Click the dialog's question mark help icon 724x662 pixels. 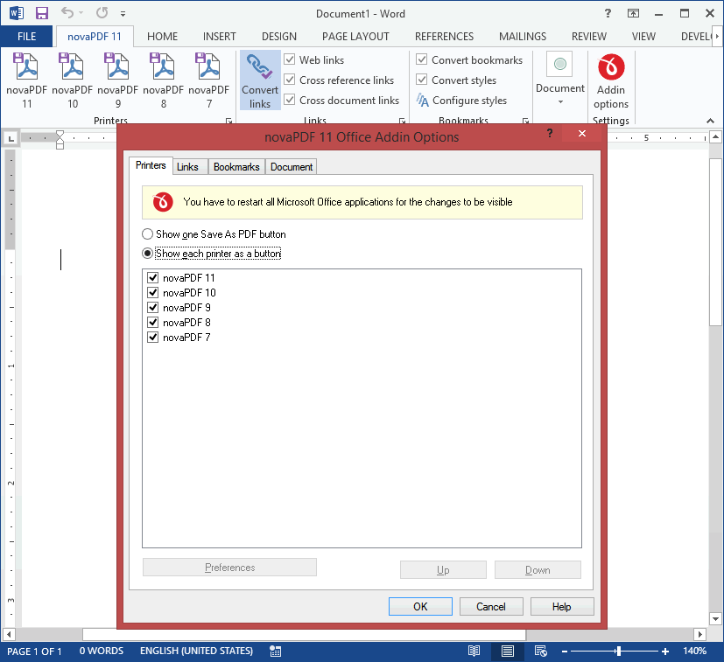click(x=550, y=133)
